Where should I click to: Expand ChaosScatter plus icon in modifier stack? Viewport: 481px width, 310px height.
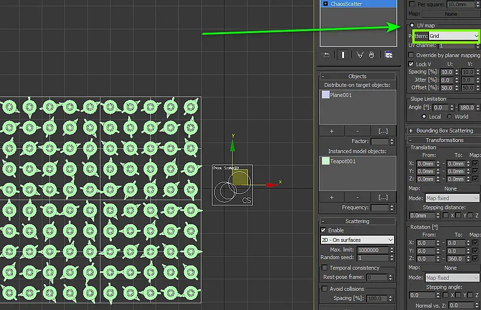(325, 4)
